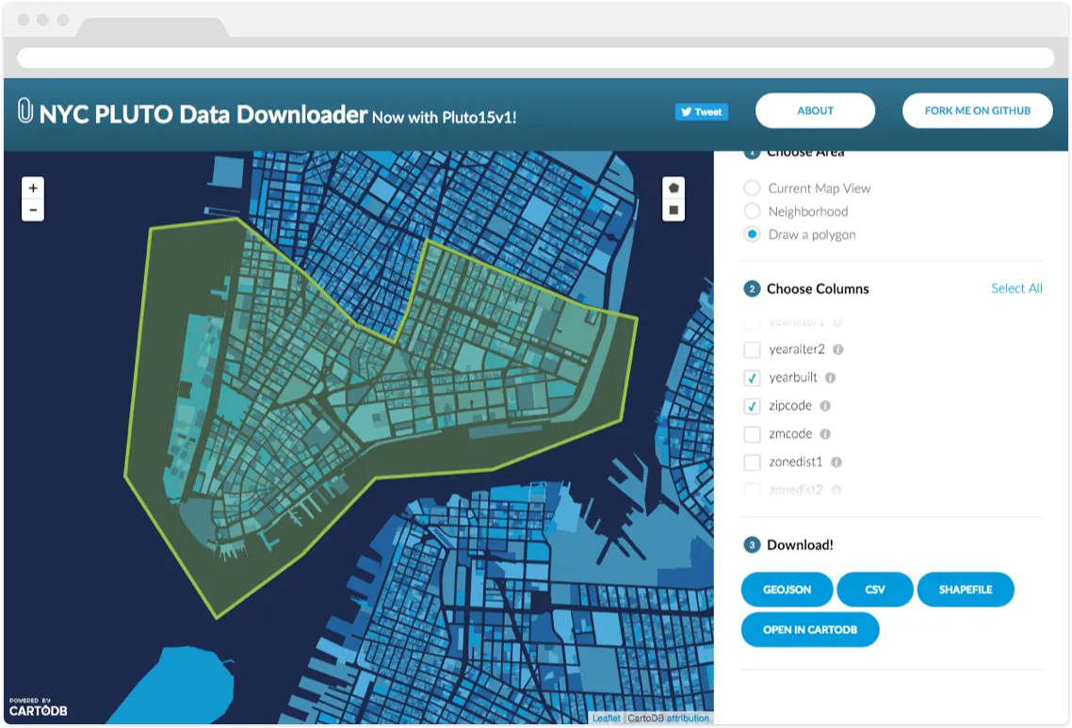
Task: Select the draw polygon tool
Action: point(674,187)
